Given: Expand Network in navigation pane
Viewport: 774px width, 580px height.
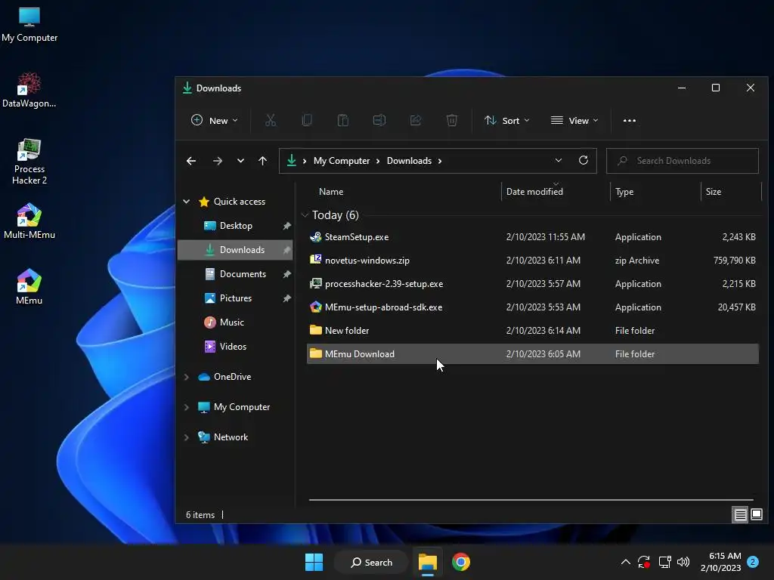Looking at the screenshot, I should (x=187, y=437).
